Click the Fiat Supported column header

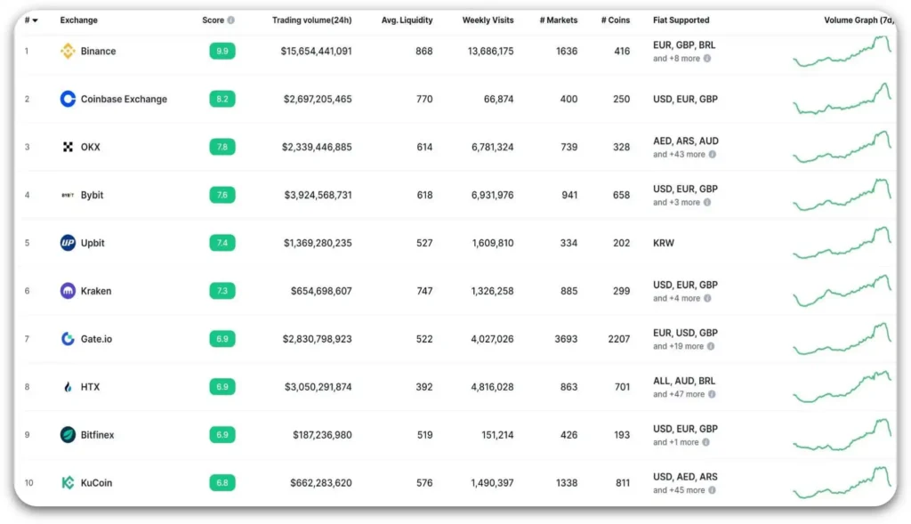click(x=681, y=20)
